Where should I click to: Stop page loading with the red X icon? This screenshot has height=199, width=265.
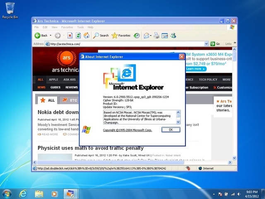pyautogui.click(x=70, y=36)
